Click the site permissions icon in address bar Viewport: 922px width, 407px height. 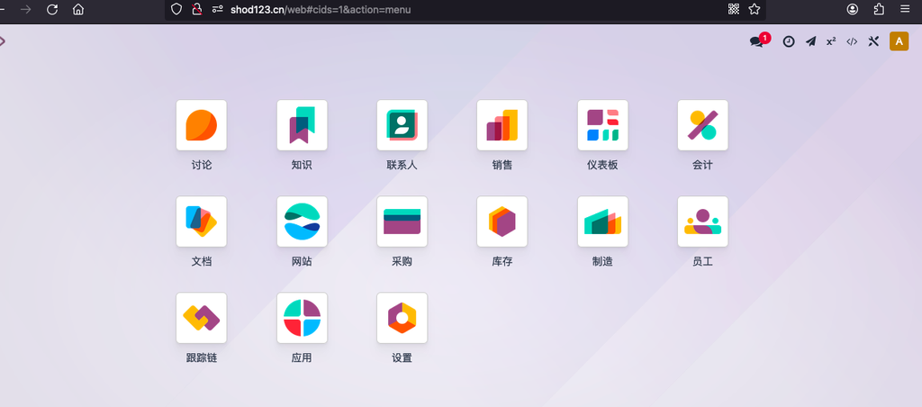tap(218, 9)
